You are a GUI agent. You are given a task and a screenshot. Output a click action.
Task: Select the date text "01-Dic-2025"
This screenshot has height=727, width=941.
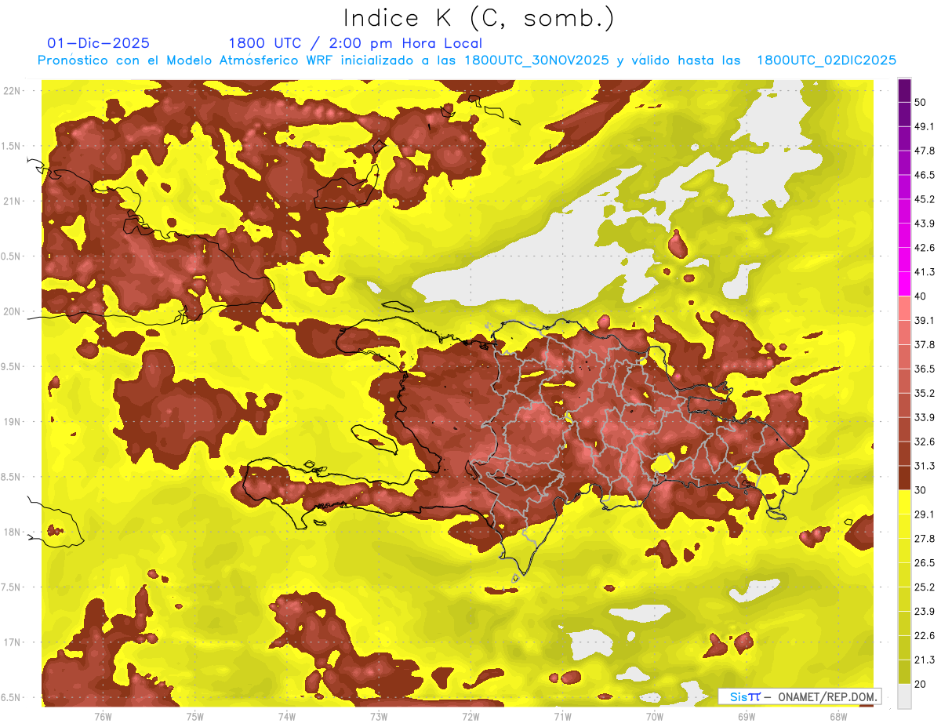pyautogui.click(x=99, y=43)
